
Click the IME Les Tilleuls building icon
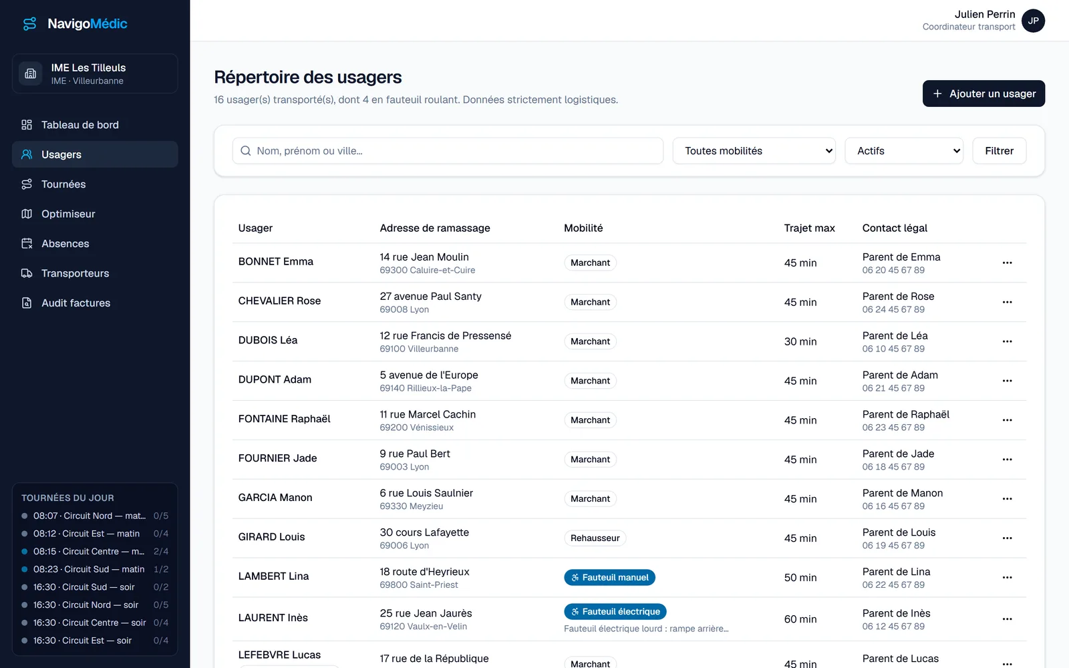point(30,73)
